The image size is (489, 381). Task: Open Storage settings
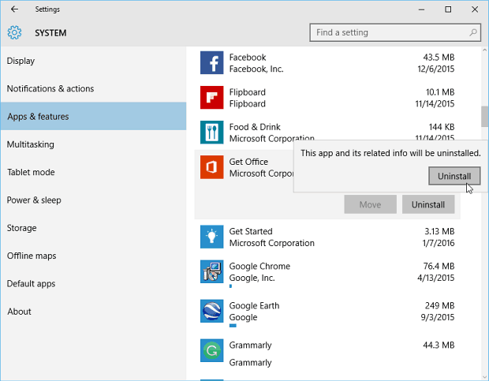(x=94, y=228)
